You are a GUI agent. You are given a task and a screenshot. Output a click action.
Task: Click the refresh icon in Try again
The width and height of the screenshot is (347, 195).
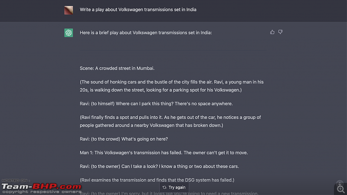coord(164,188)
